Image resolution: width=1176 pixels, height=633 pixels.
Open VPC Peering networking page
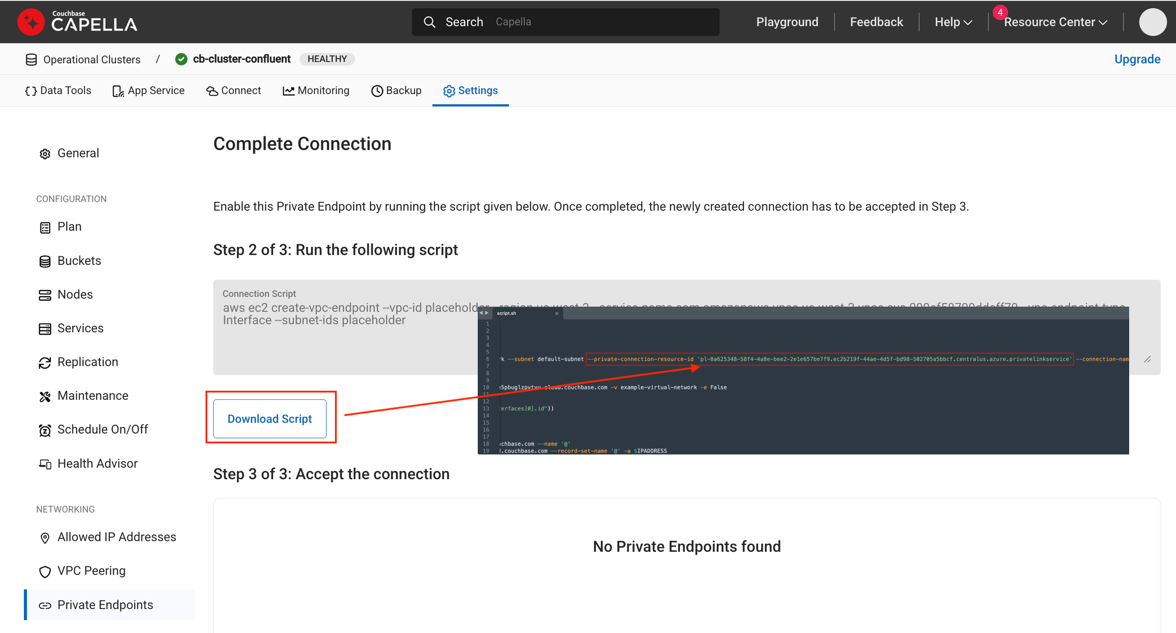pyautogui.click(x=91, y=571)
